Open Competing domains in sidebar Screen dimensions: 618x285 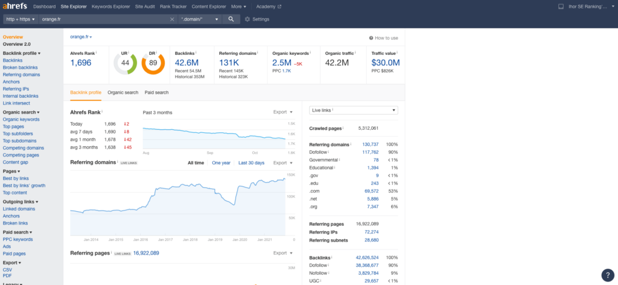[24, 148]
